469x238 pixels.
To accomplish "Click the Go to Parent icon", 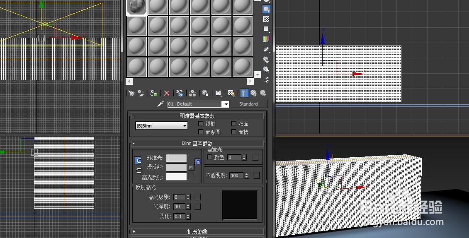I will (253, 93).
